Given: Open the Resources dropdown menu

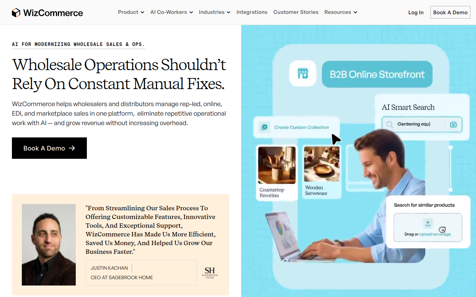Looking at the screenshot, I should tap(341, 12).
